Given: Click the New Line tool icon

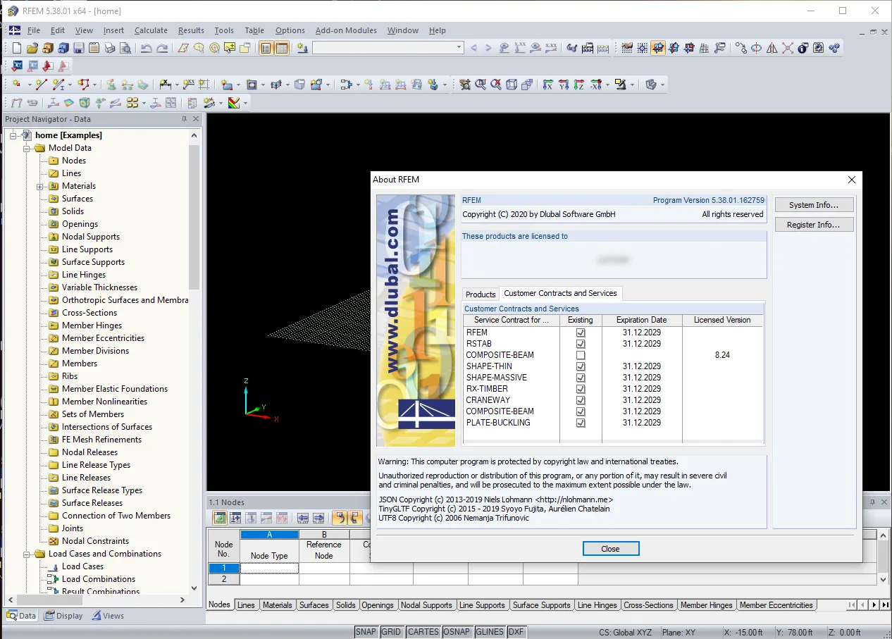Looking at the screenshot, I should [41, 85].
